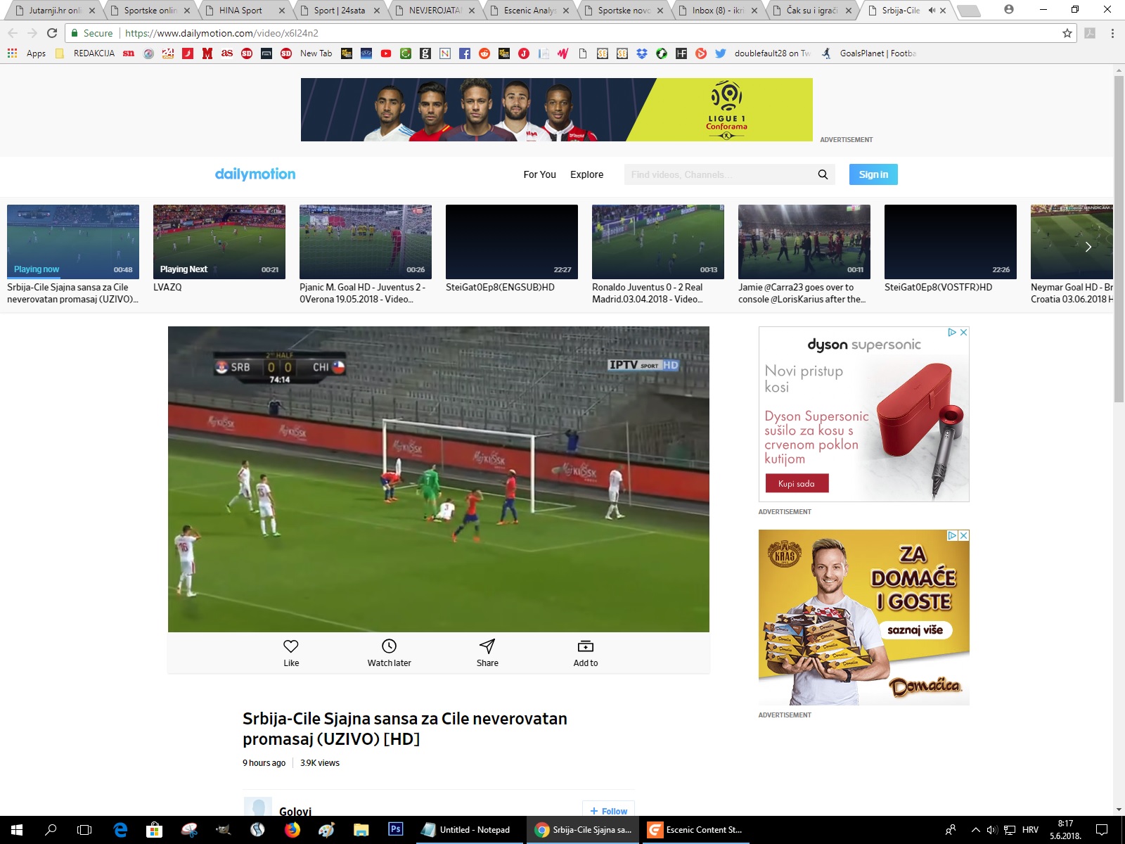Click the Watch later clock icon

pyautogui.click(x=389, y=646)
